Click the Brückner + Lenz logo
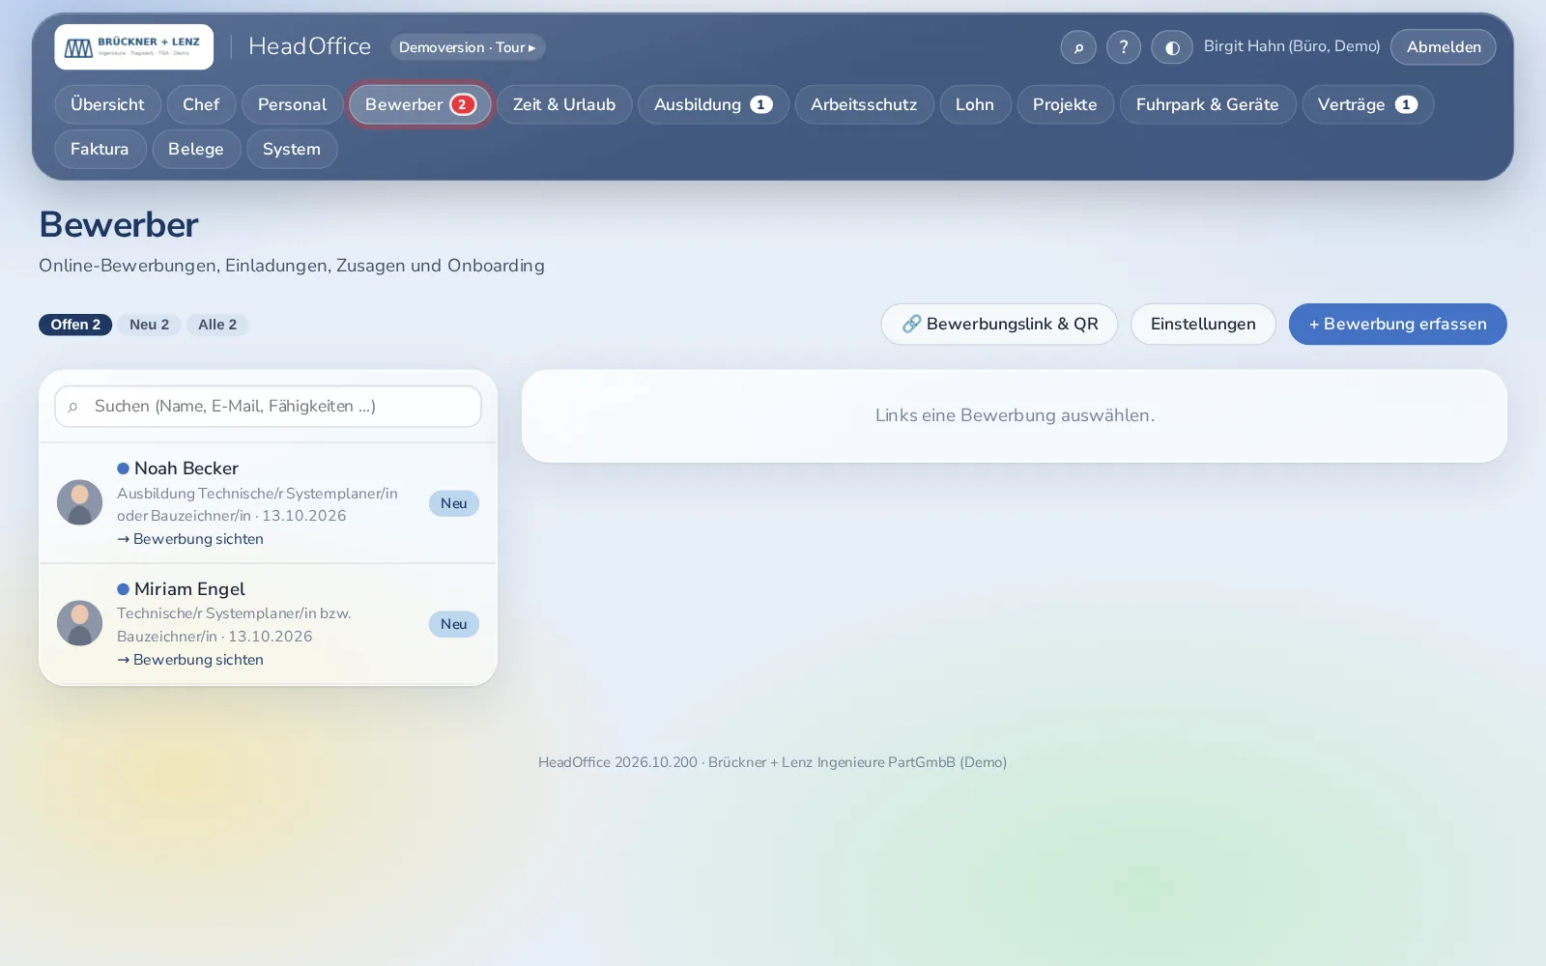This screenshot has width=1546, height=966. point(133,46)
